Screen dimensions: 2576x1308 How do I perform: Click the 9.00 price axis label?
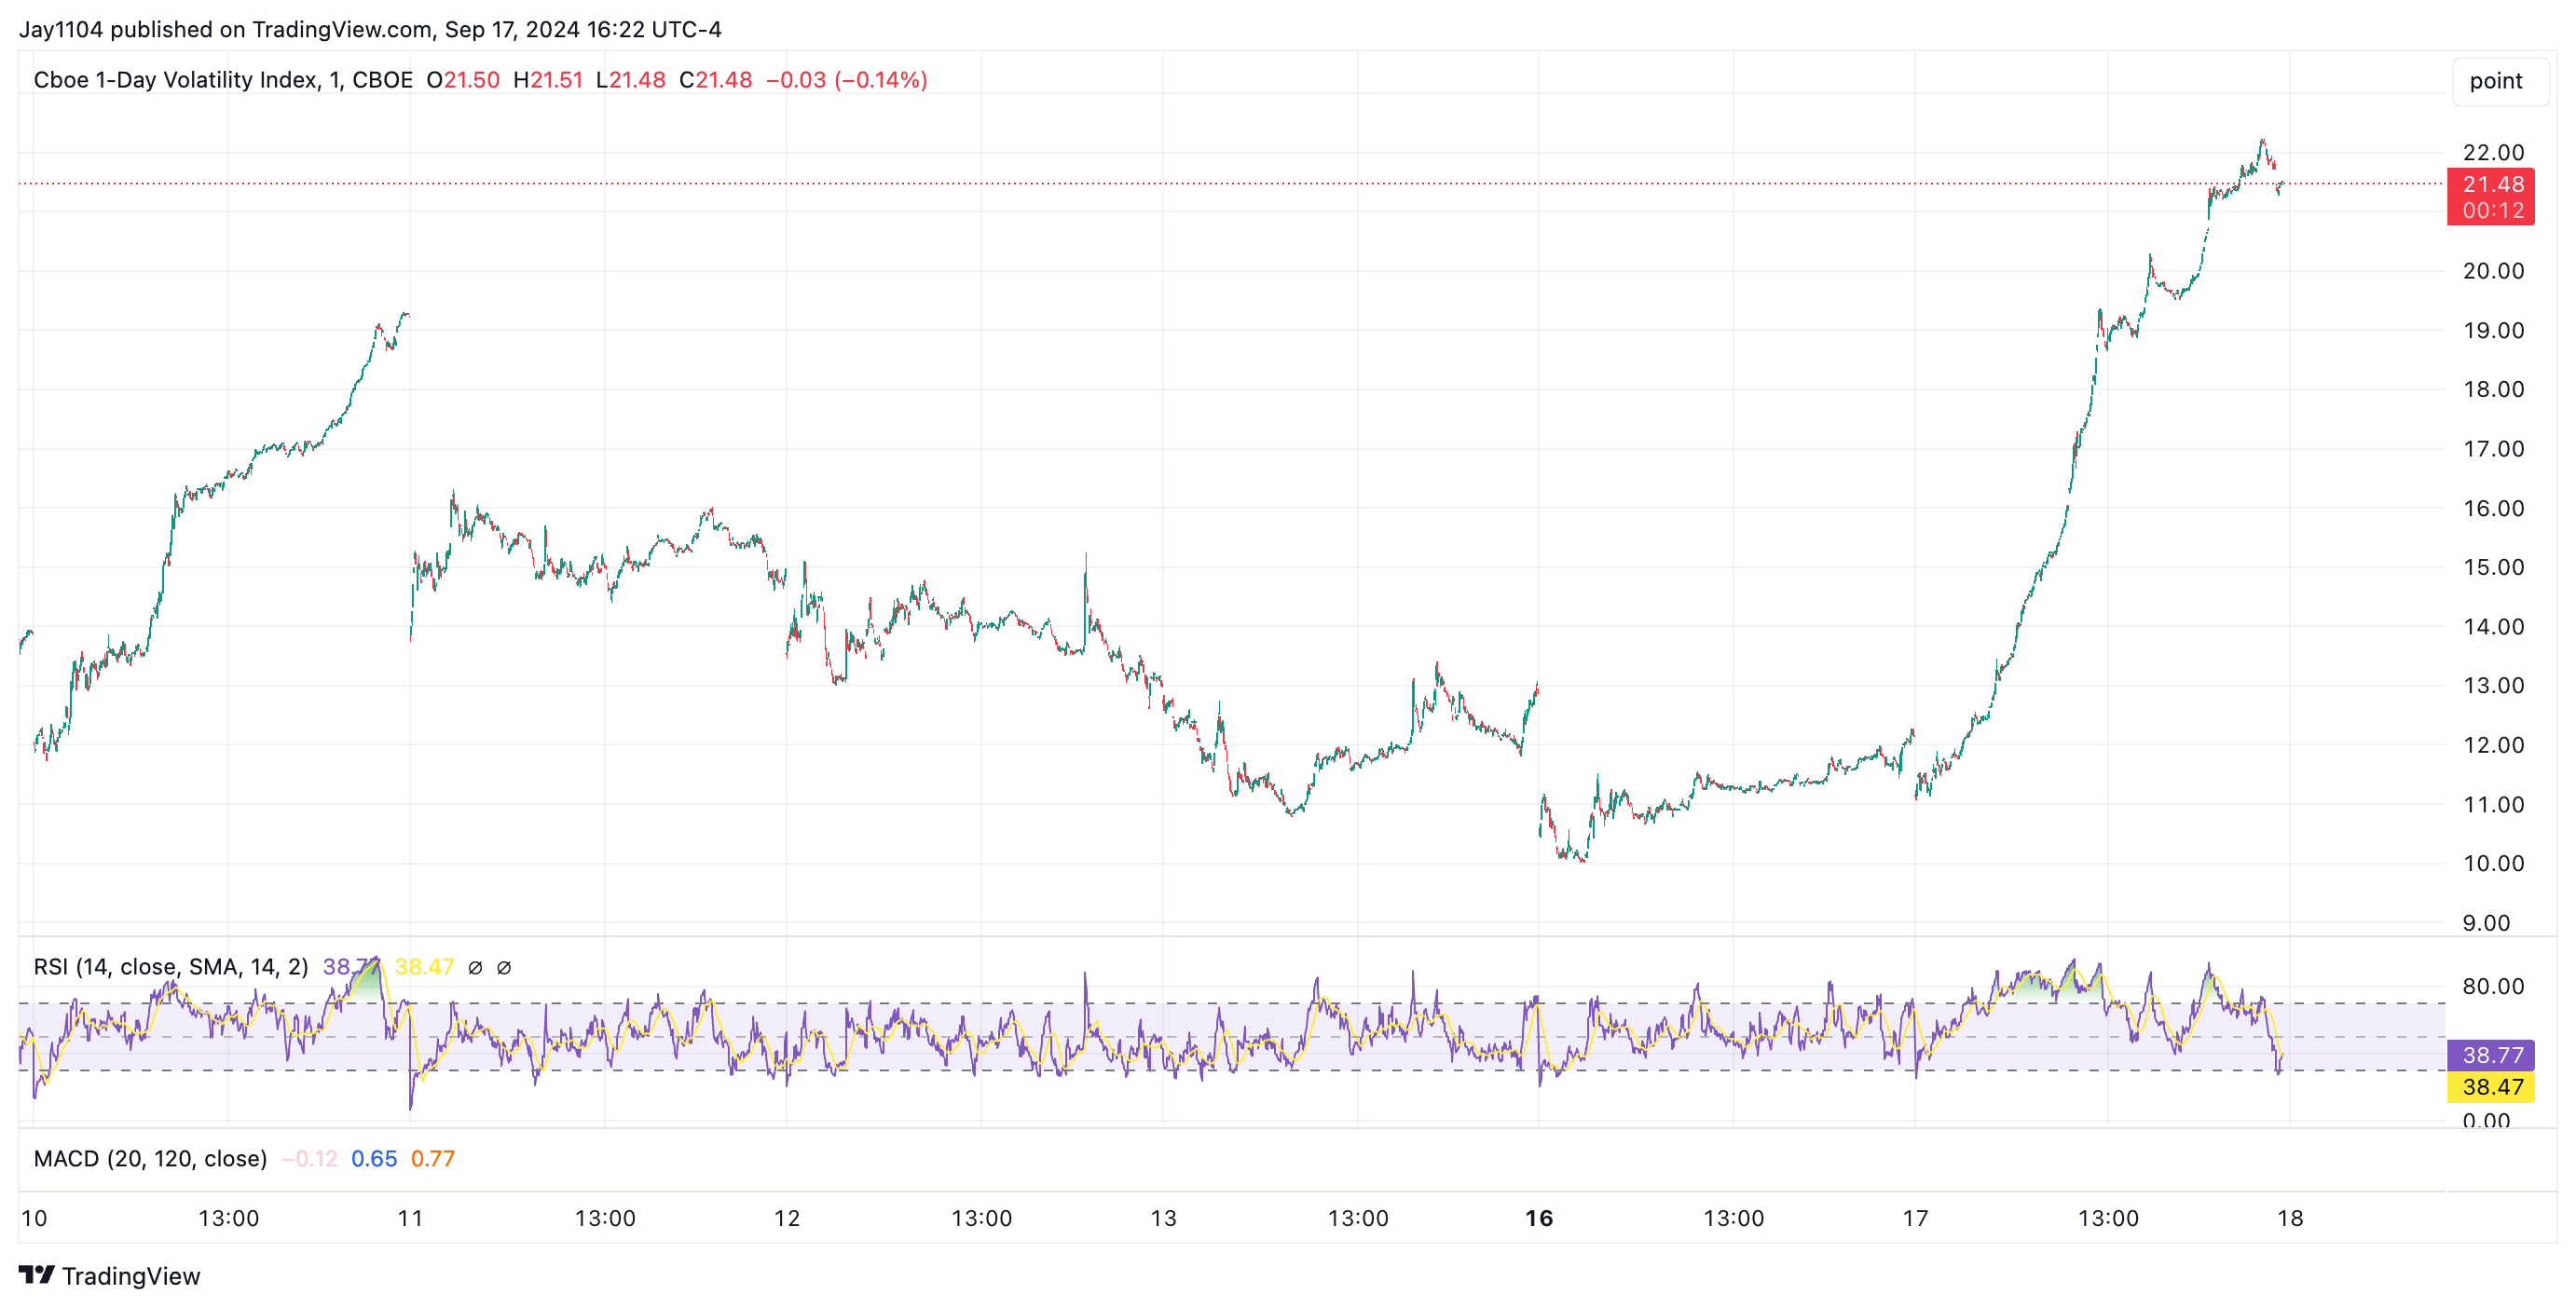click(2486, 923)
